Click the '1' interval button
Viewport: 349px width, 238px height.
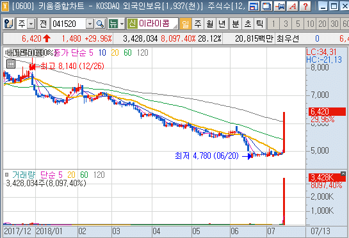273,24
